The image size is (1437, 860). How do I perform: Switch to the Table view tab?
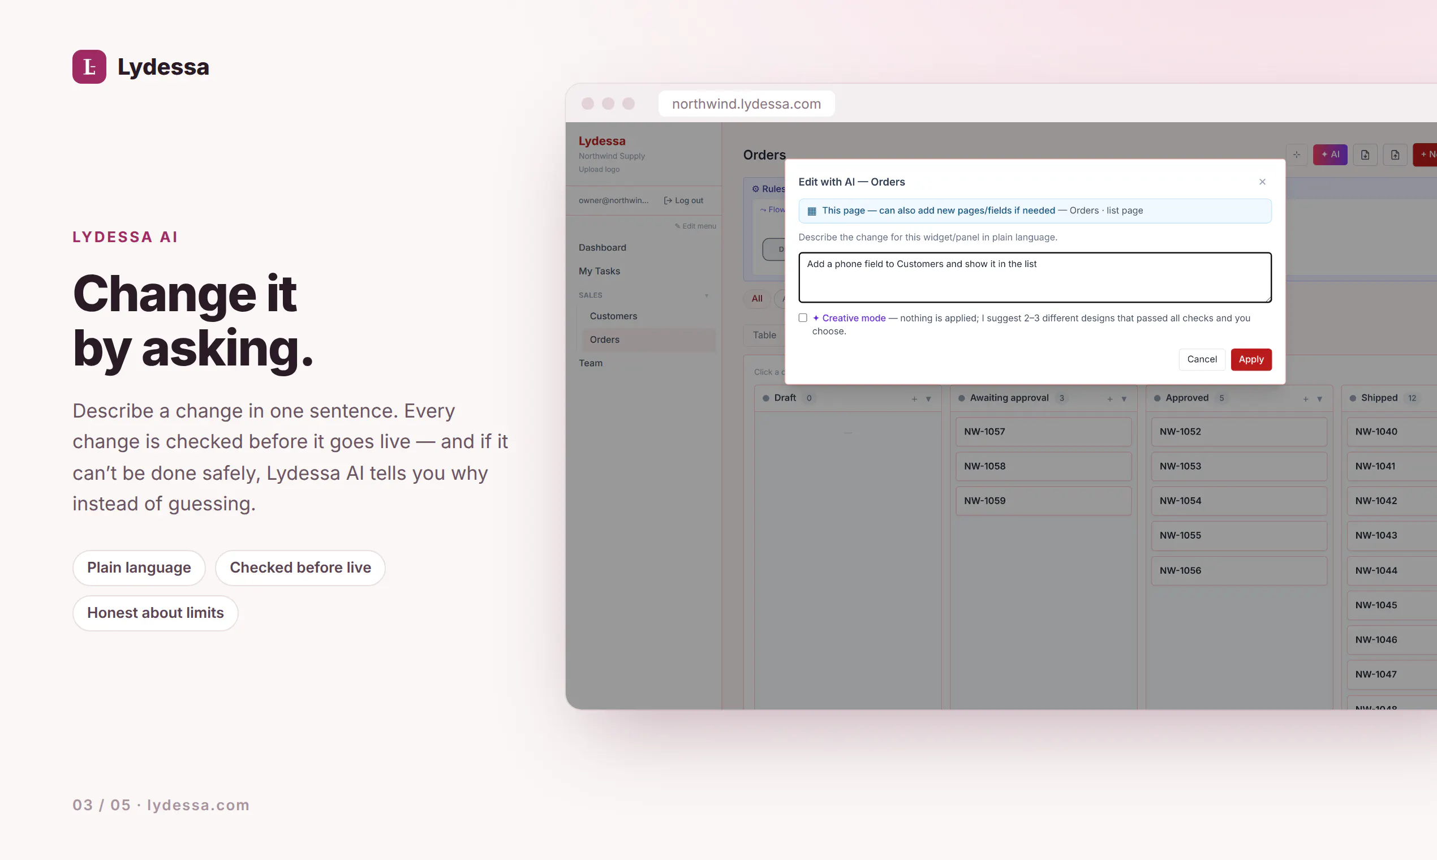[x=764, y=335]
